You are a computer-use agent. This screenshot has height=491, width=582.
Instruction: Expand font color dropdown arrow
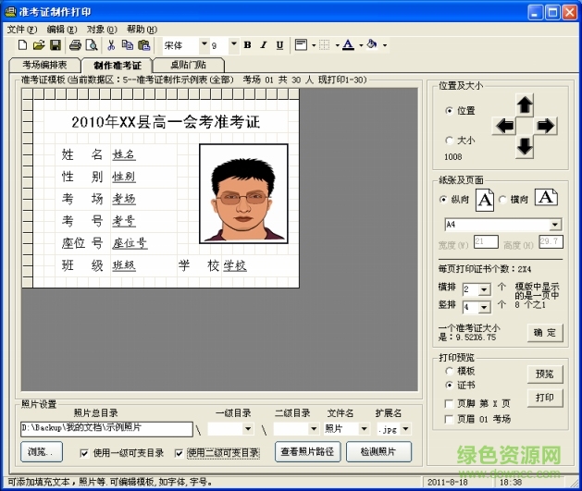[361, 45]
